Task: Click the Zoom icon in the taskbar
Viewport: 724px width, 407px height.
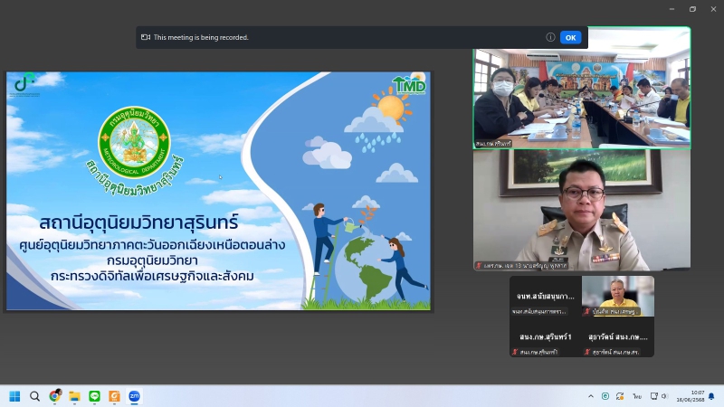Action: click(x=134, y=396)
